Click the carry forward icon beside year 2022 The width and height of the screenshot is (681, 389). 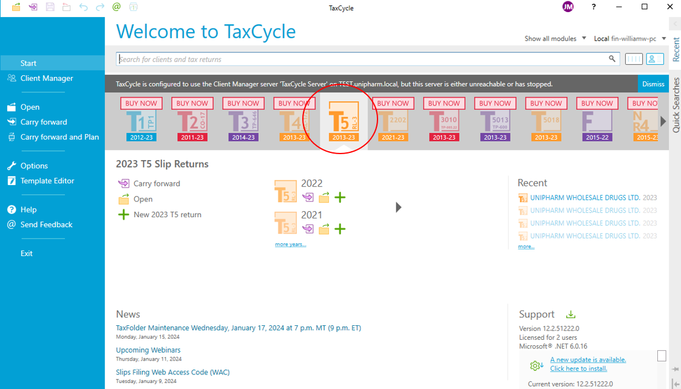point(308,198)
